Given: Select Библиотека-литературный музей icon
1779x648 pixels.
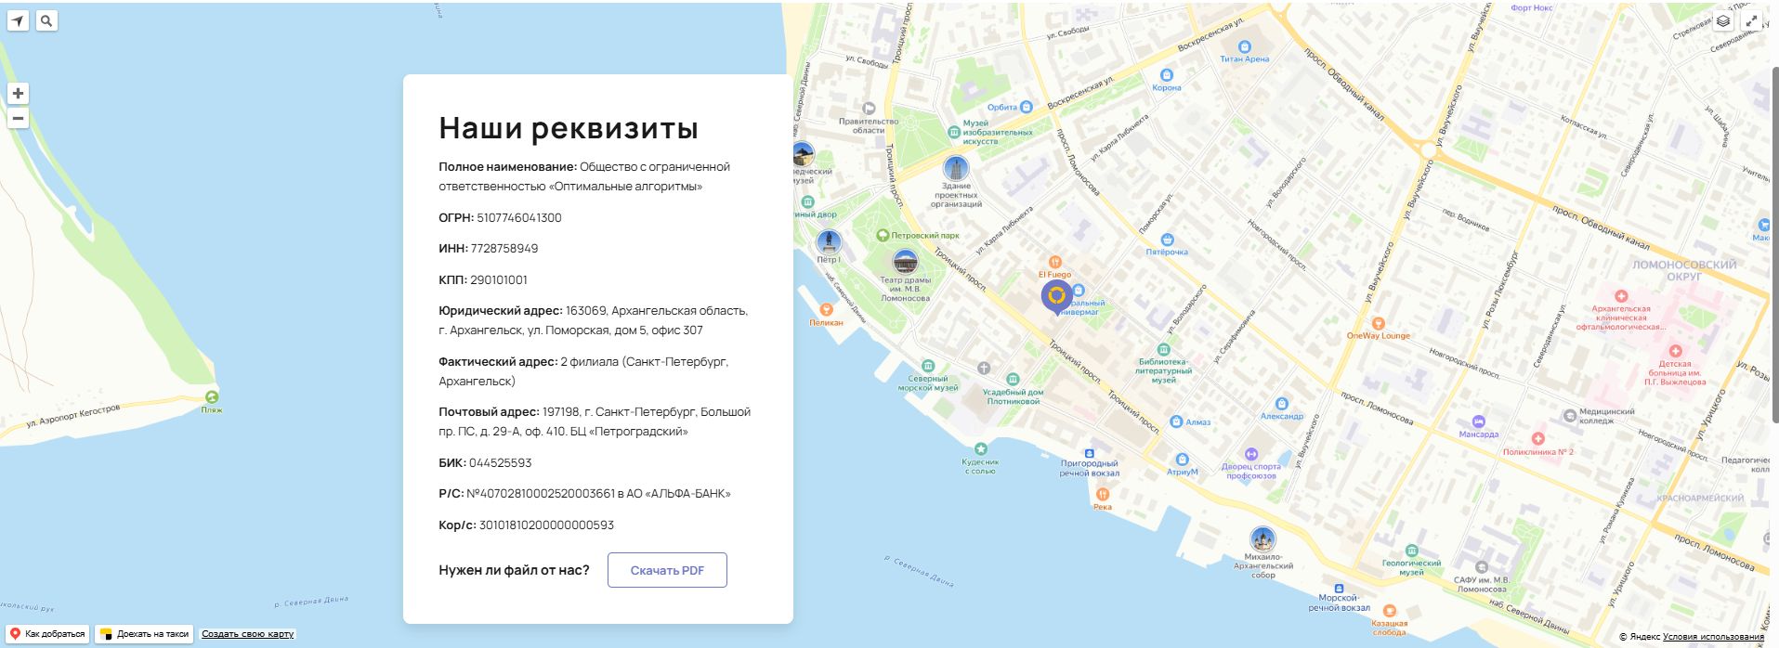Looking at the screenshot, I should coord(1163,349).
